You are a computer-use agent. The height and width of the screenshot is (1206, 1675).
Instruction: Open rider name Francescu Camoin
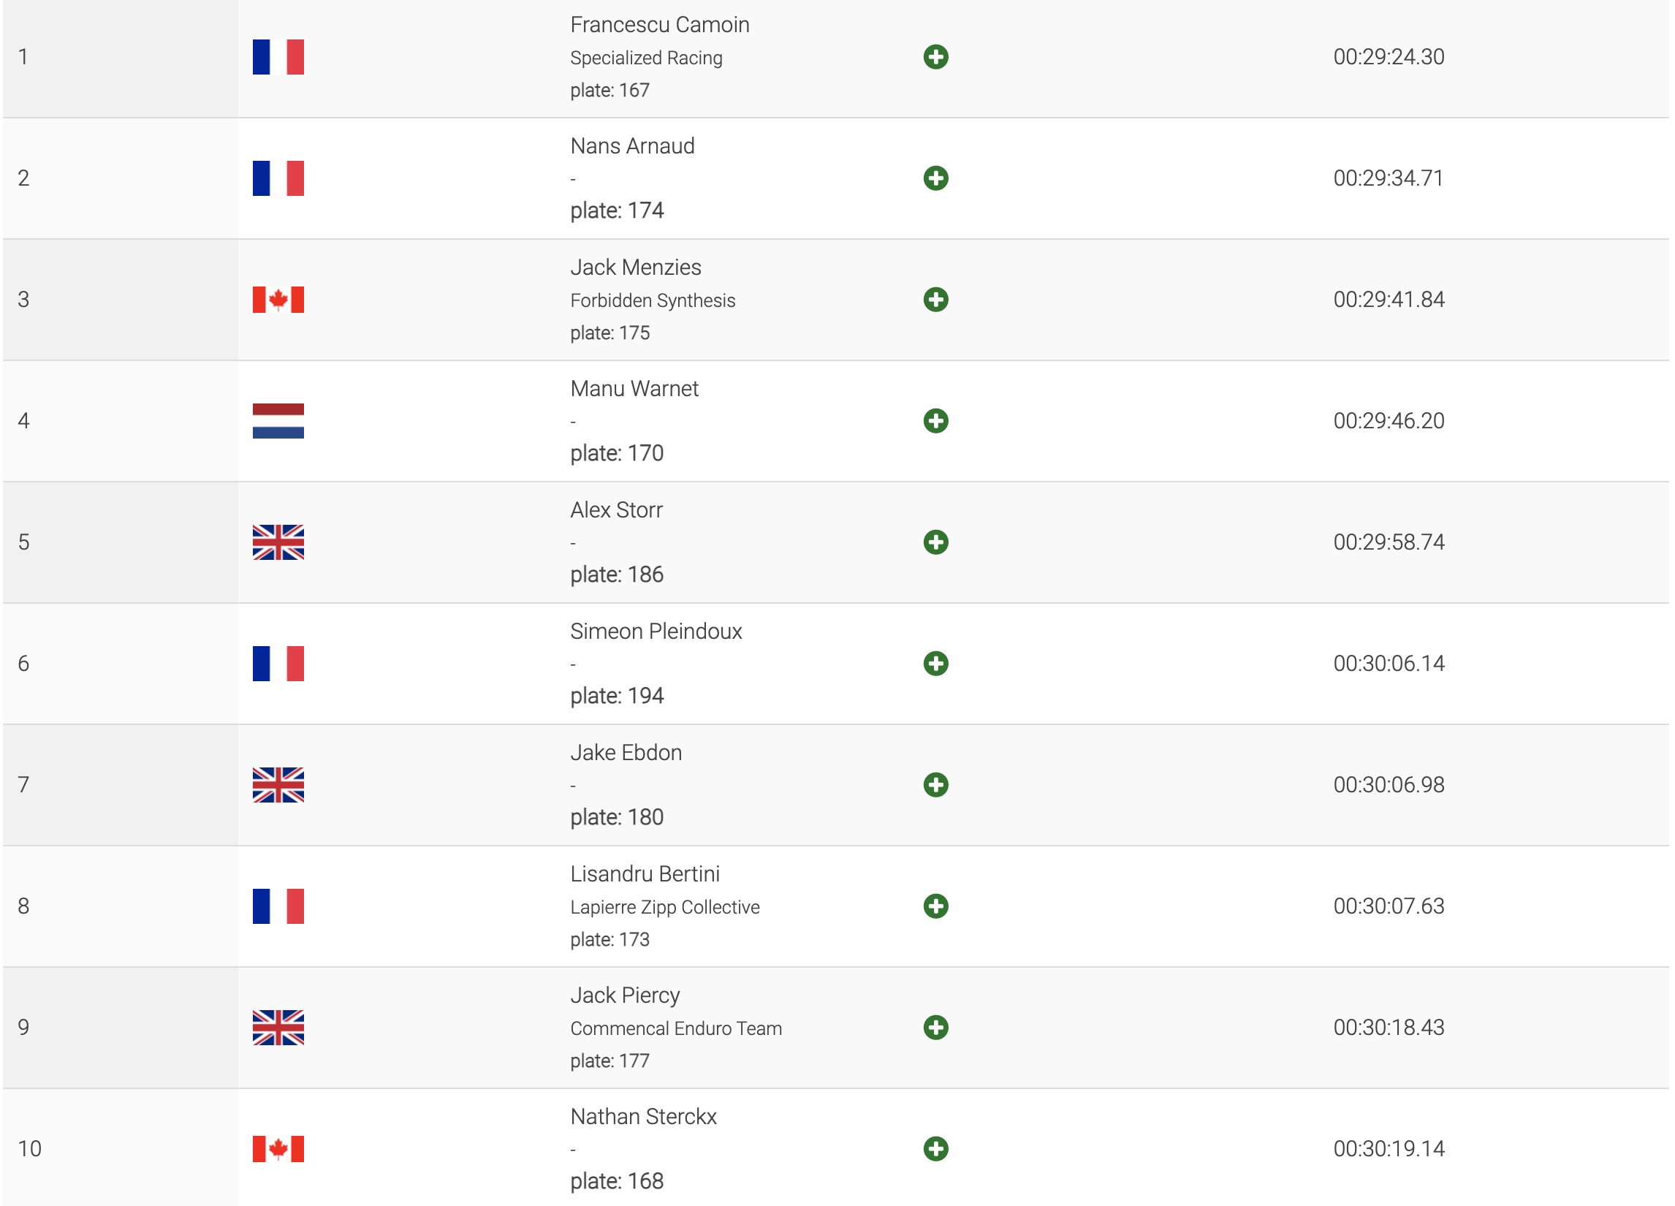tap(658, 24)
